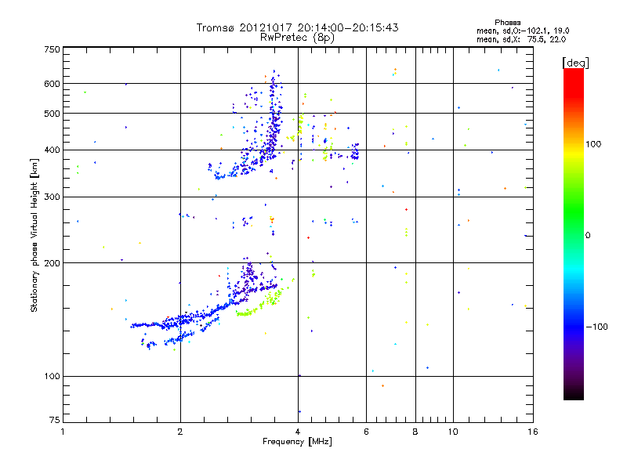This screenshot has height=470, width=627.
Task: Click the '600' y-axis tick label
Action: click(52, 84)
